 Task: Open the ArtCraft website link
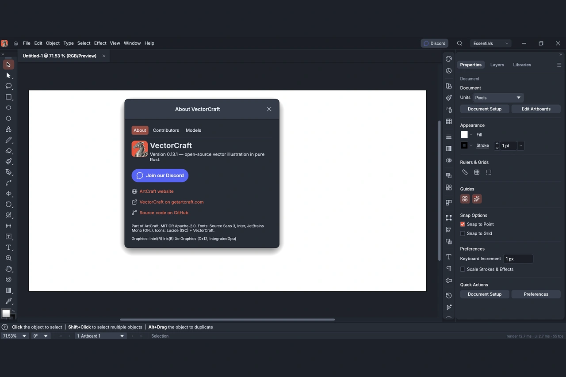pyautogui.click(x=157, y=191)
